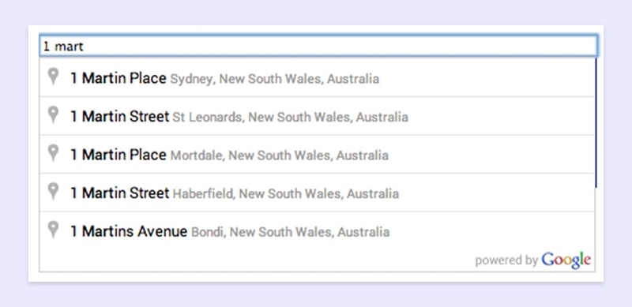
Task: Select 1 Martin Street Haberfield suggestion
Action: [318, 193]
